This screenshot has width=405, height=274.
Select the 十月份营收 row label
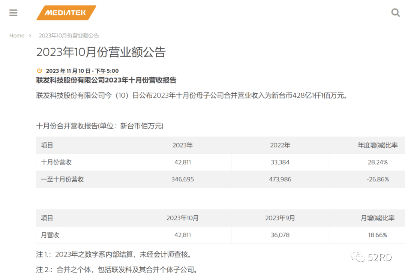pos(56,162)
